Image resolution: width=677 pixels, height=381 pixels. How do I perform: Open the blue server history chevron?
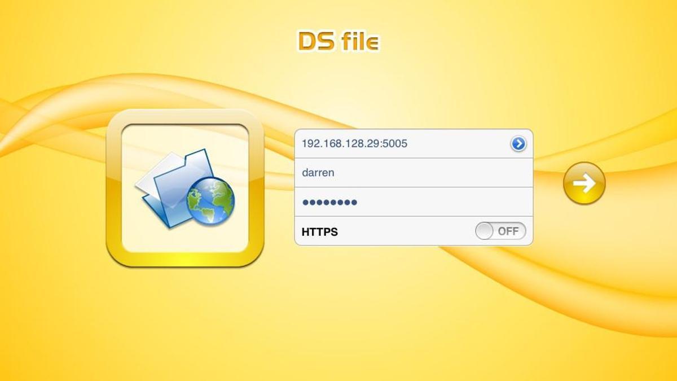(x=518, y=144)
